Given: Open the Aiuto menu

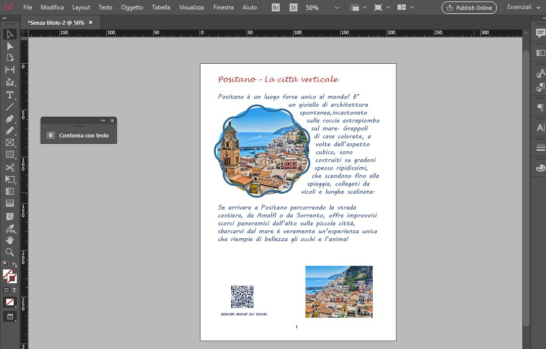Looking at the screenshot, I should [249, 7].
